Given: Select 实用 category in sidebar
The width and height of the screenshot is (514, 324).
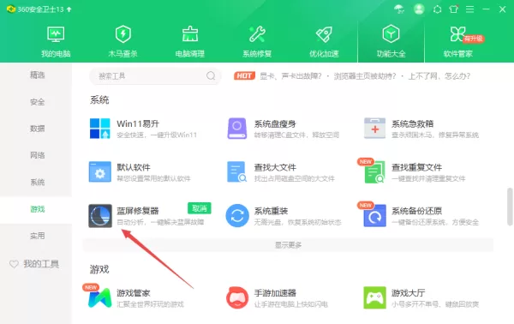Looking at the screenshot, I should click(37, 236).
